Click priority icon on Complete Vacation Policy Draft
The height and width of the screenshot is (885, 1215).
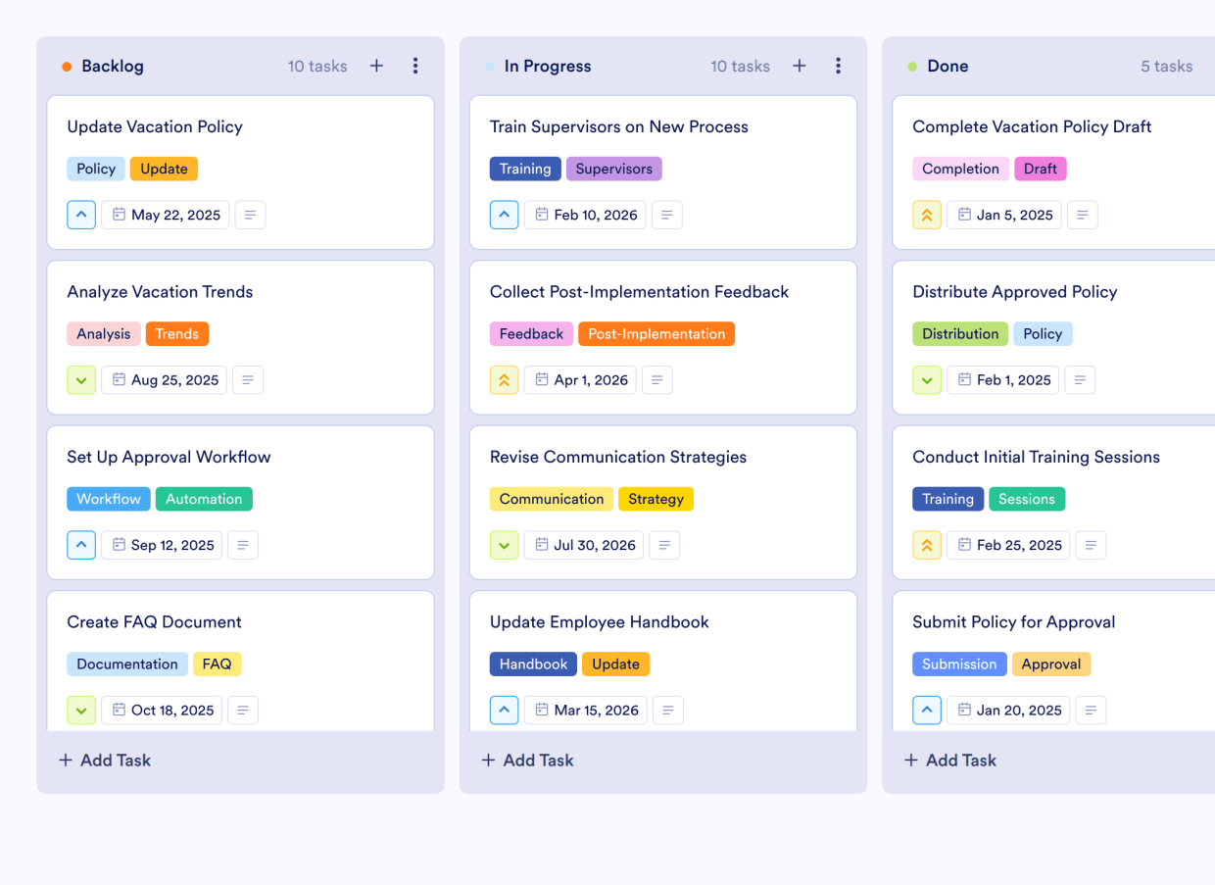pos(927,215)
